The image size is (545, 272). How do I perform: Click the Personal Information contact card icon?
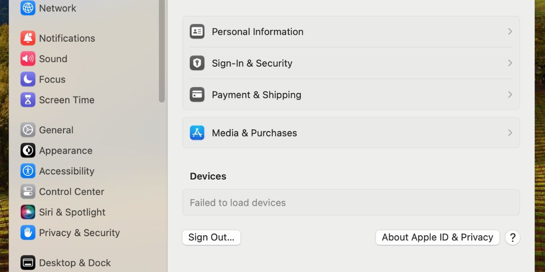tap(197, 31)
